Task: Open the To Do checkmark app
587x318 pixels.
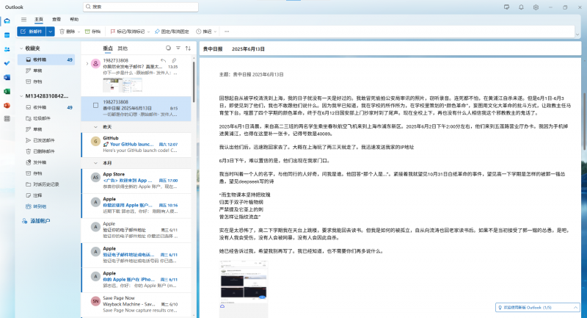Action: click(7, 63)
